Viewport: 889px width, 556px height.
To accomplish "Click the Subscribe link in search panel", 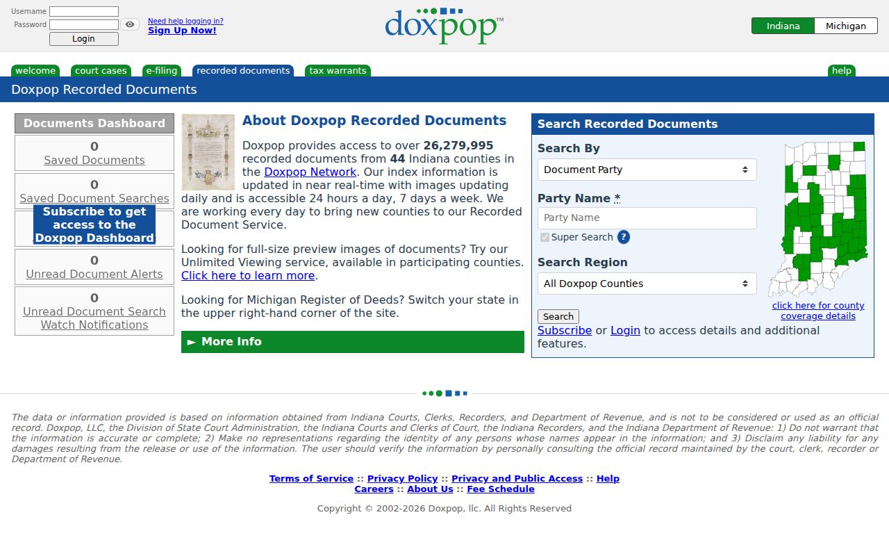I will 565,331.
